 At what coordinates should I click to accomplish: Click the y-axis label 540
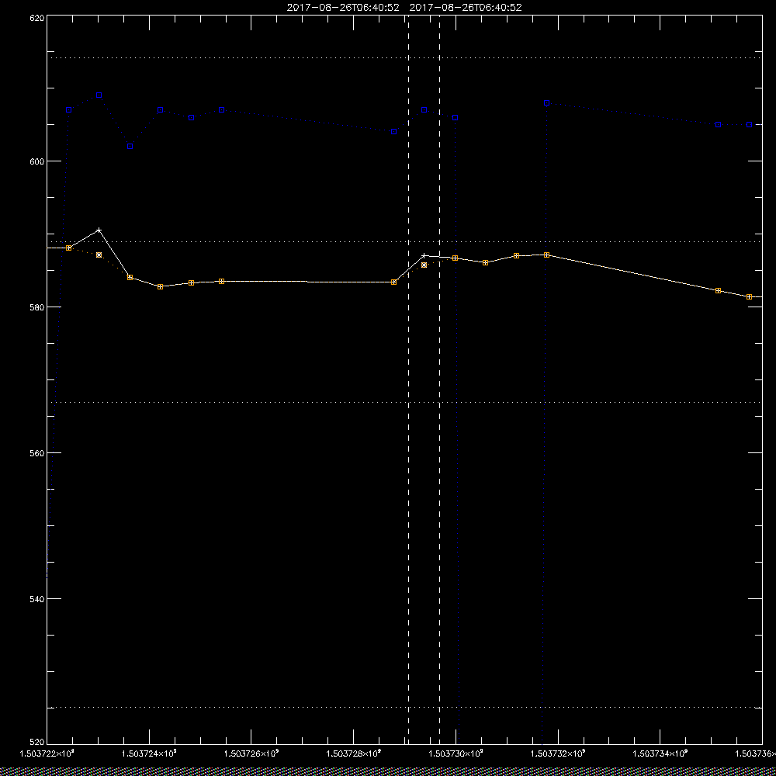[38, 599]
